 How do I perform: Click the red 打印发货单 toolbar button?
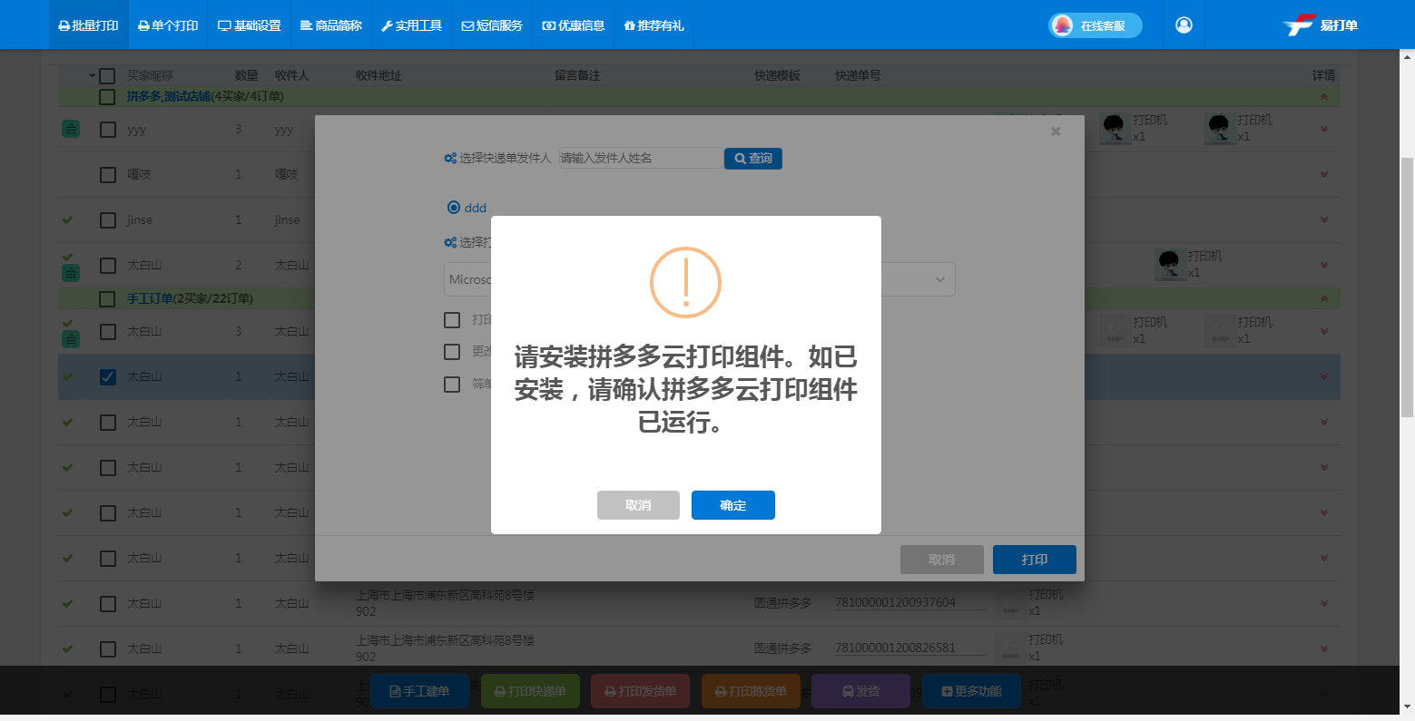(x=640, y=691)
